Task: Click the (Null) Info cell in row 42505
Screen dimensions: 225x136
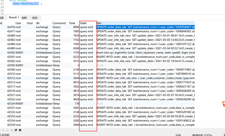Action: pyautogui.click(x=100, y=65)
